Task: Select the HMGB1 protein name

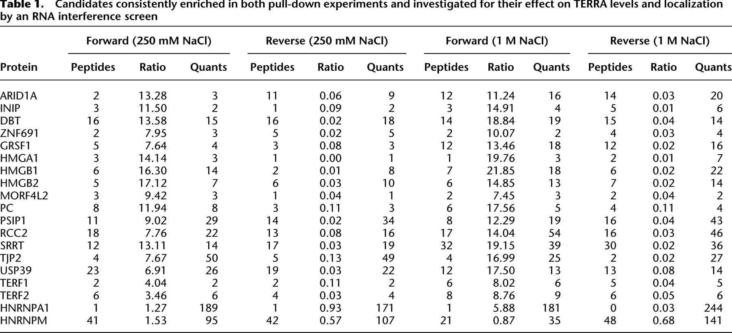Action: [x=19, y=171]
